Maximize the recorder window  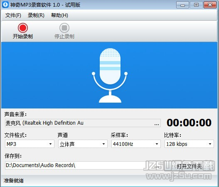pos(196,5)
